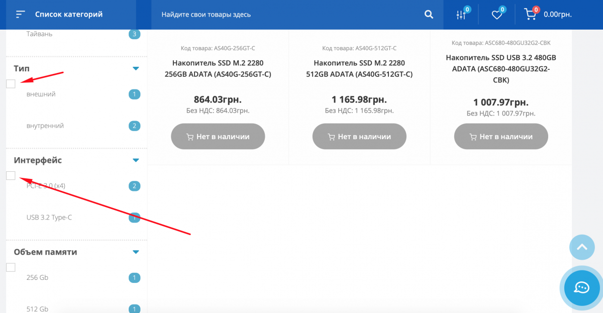Image resolution: width=603 pixels, height=313 pixels.
Task: Choose the PCI-E 3.0 (x4) interface filter
Action: click(x=46, y=186)
